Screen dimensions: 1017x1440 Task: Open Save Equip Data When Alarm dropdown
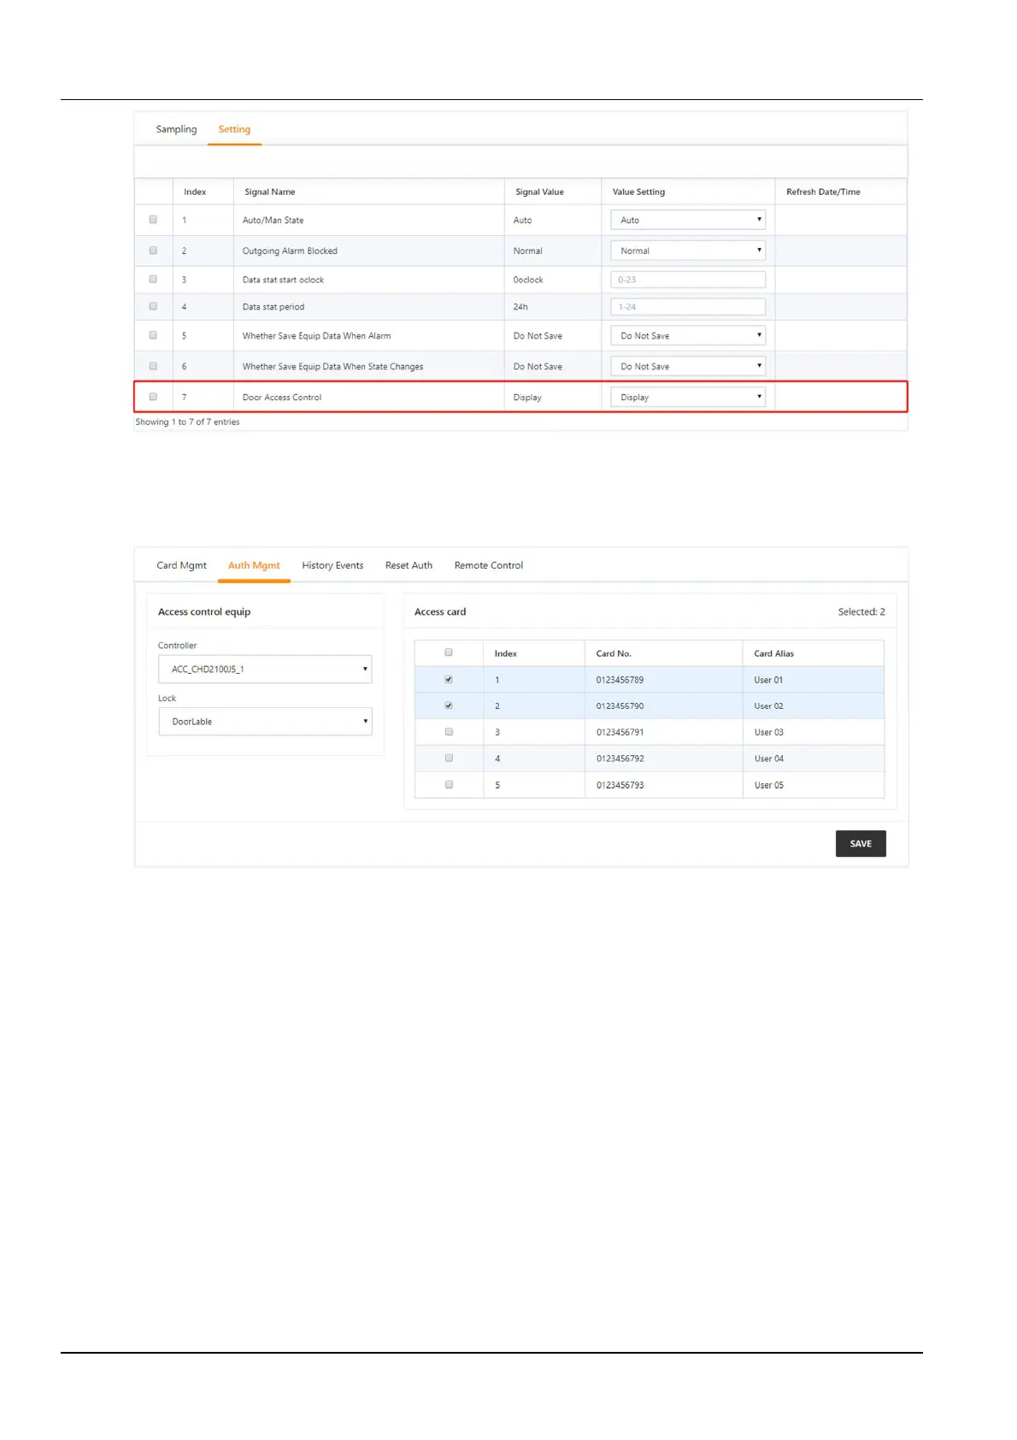tap(688, 335)
